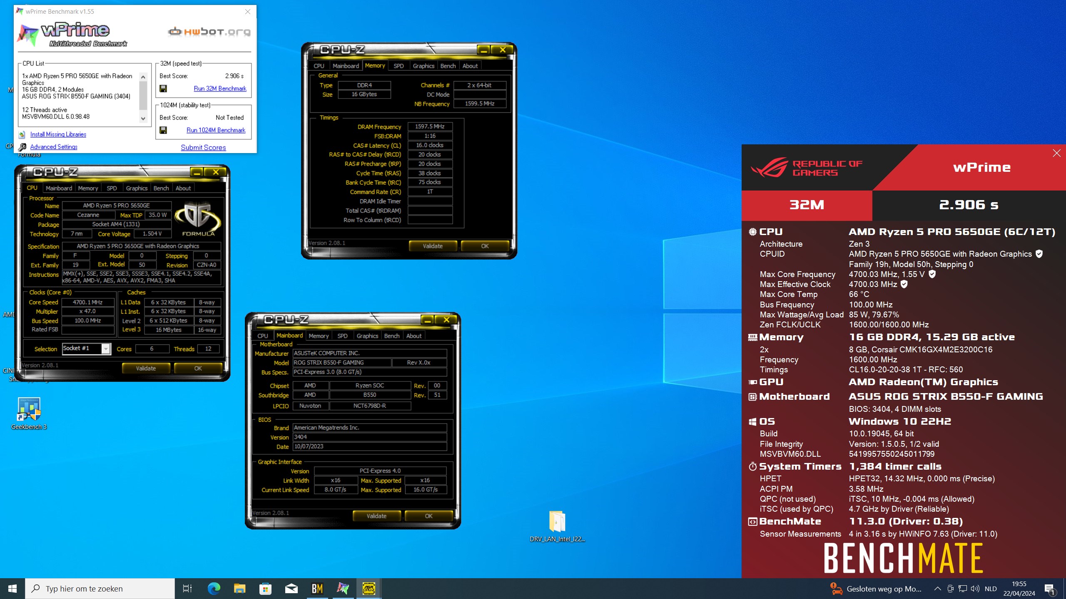
Task: Click Validate in CPU-Z Mainboard window
Action: coord(376,516)
